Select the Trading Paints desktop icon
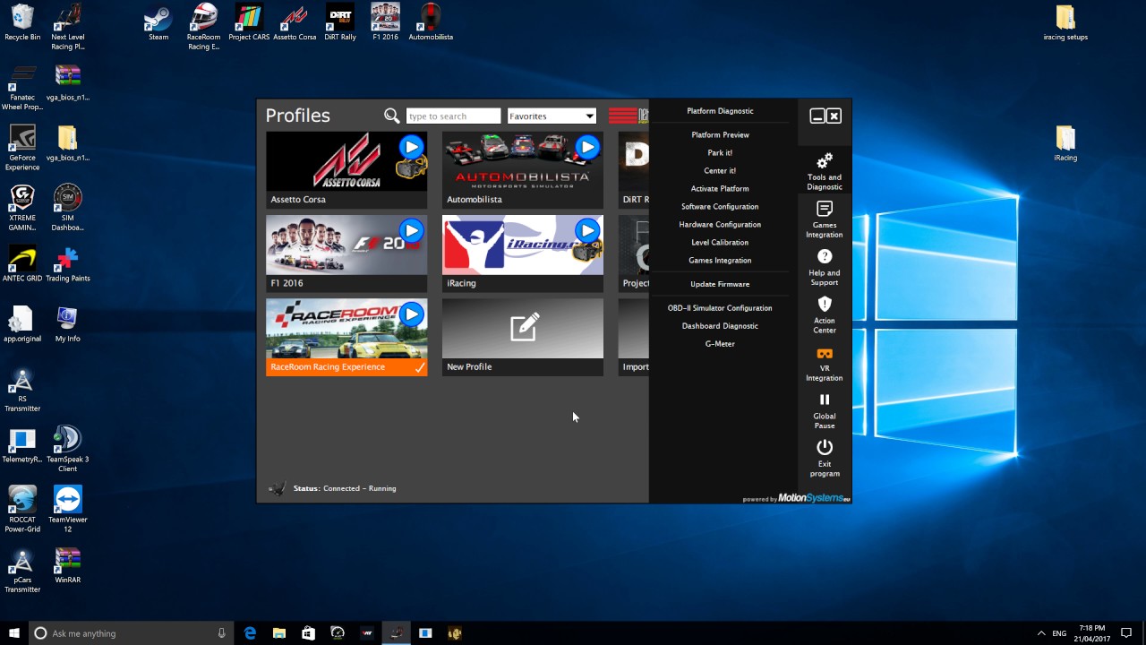 68,263
